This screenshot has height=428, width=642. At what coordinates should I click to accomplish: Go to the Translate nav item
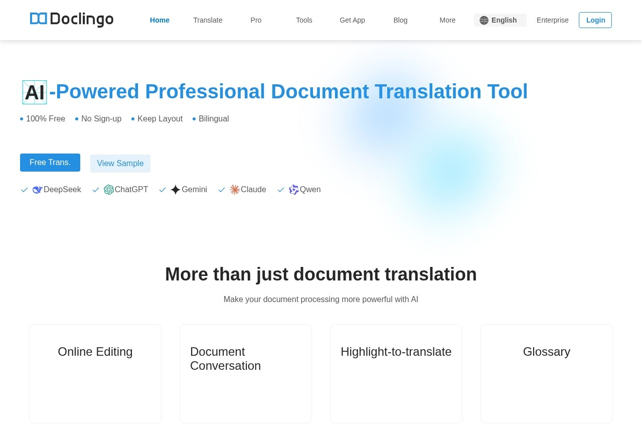(208, 20)
